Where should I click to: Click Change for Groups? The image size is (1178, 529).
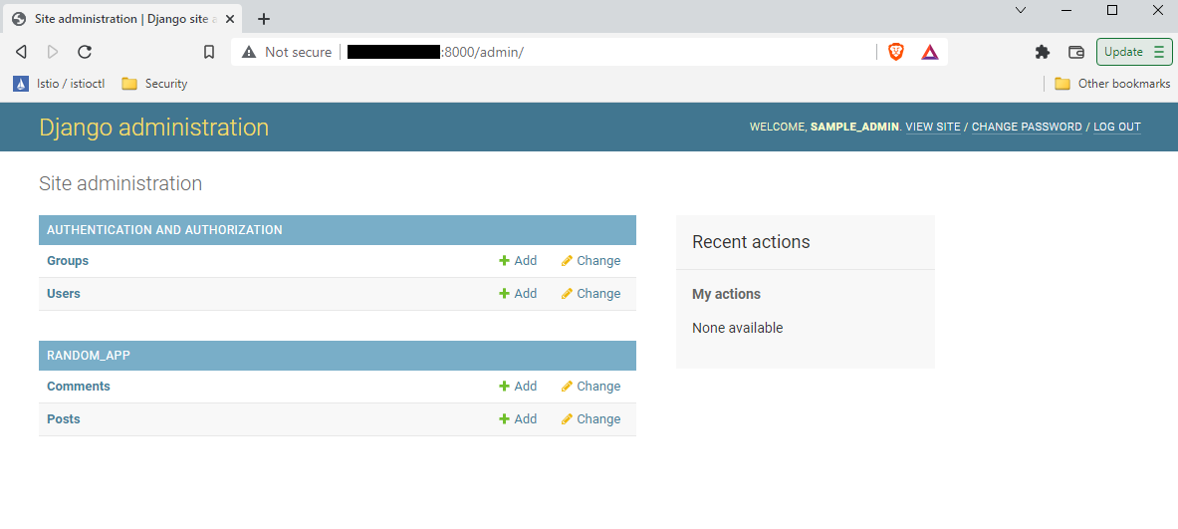[x=591, y=261]
